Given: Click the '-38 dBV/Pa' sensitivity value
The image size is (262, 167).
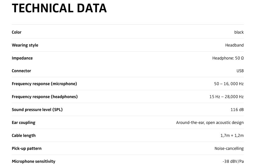Looking at the screenshot, I should coord(233,161).
